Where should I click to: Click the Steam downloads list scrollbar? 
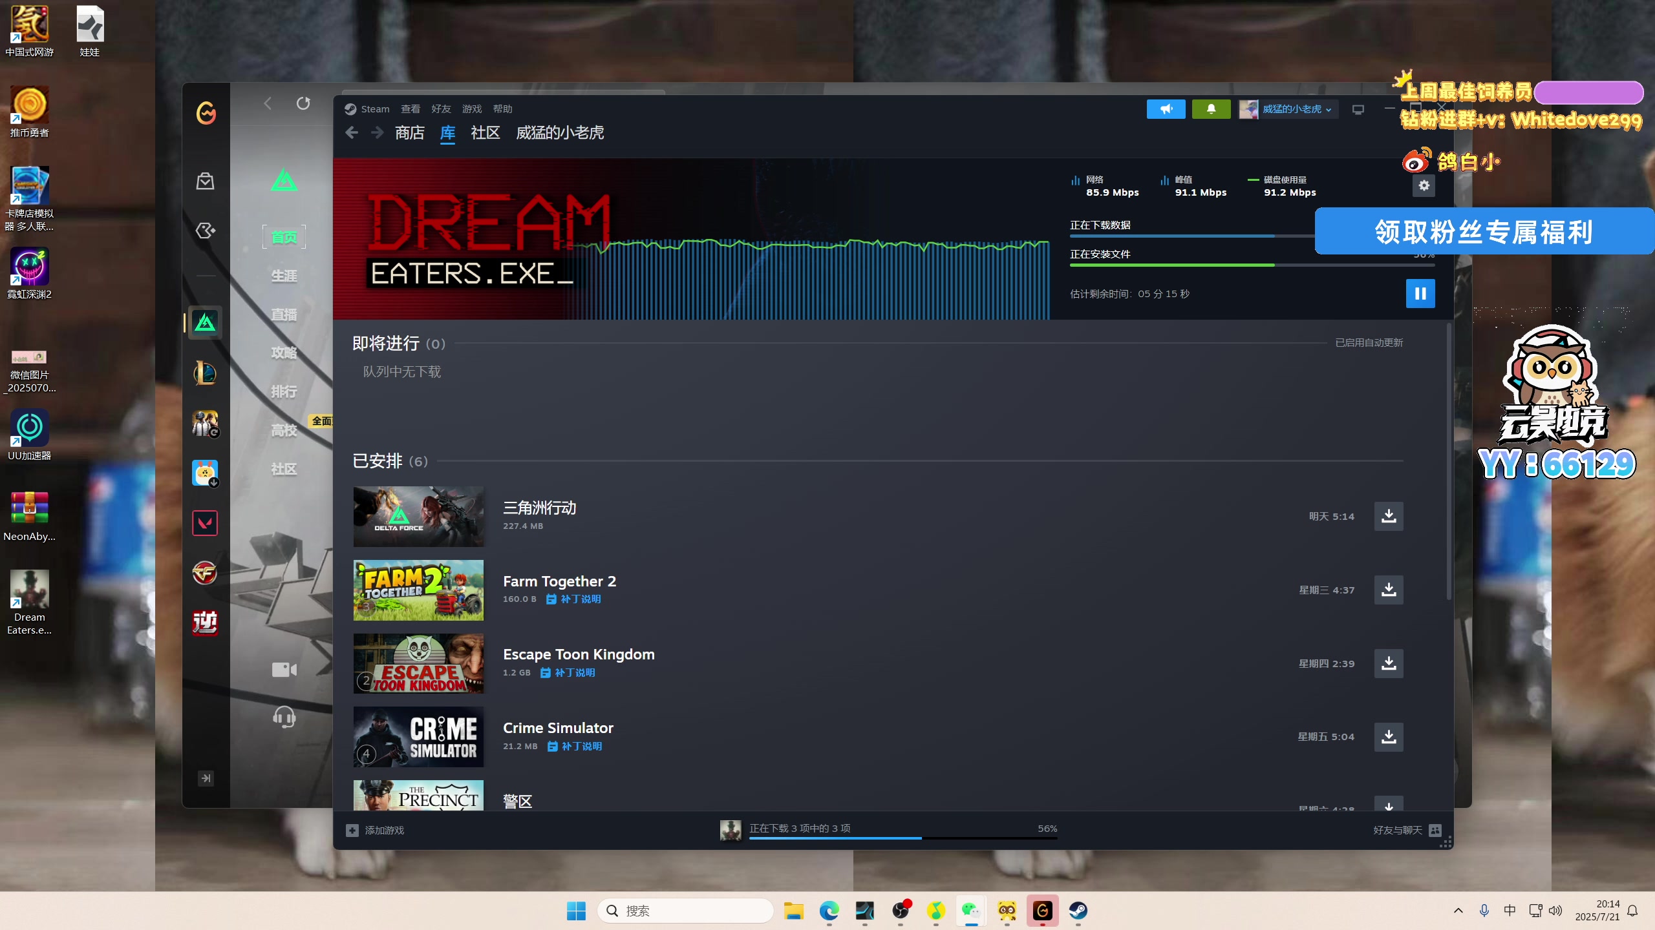(1449, 462)
